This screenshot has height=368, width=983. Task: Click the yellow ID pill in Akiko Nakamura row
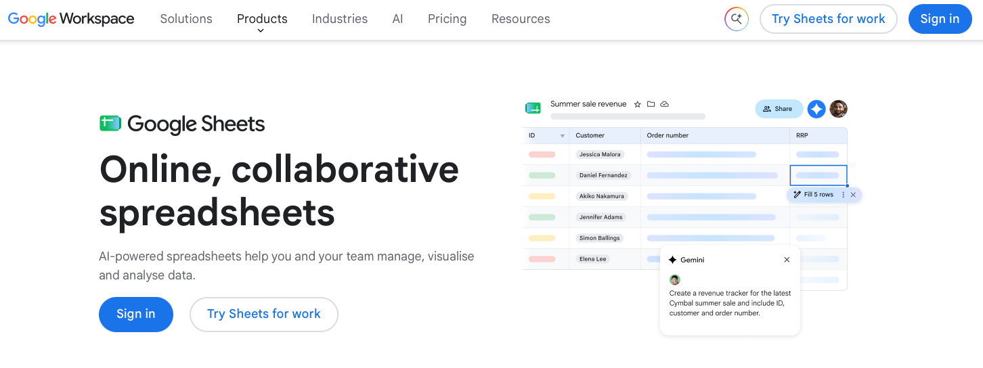pos(542,196)
